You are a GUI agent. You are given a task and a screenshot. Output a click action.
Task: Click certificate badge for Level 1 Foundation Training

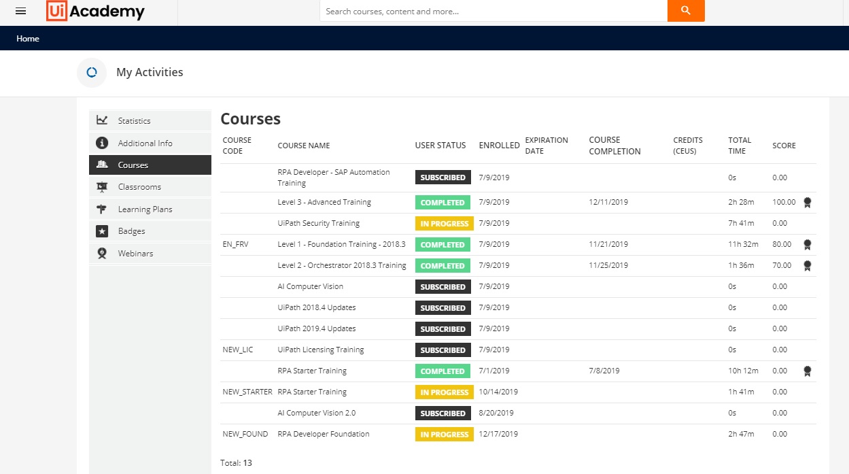tap(808, 244)
